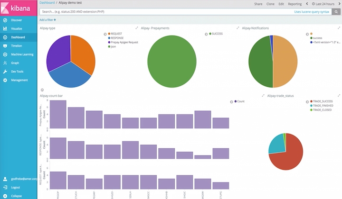The image size is (342, 199).
Task: Focus the Search query input field
Action: pyautogui.click(x=186, y=12)
